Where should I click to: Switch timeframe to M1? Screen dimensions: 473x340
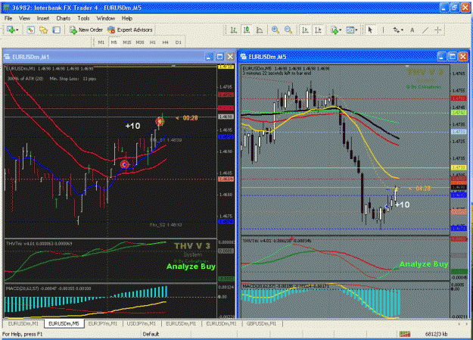point(101,42)
